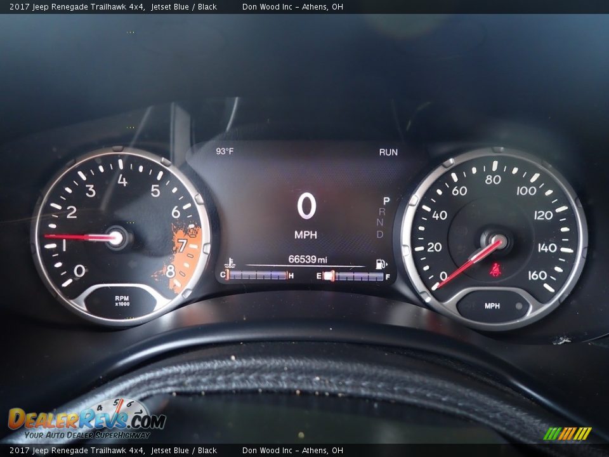Click the 3 on the tachometer

click(91, 191)
